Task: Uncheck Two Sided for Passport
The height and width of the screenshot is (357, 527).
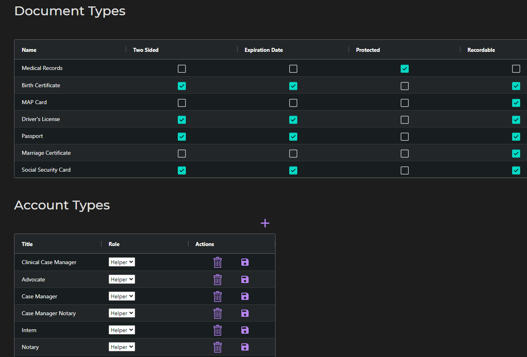Action: coord(182,136)
